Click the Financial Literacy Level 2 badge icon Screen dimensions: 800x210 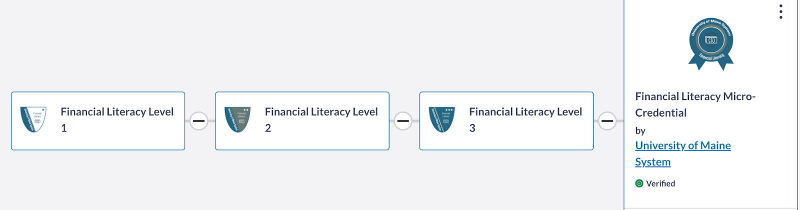[x=237, y=119]
